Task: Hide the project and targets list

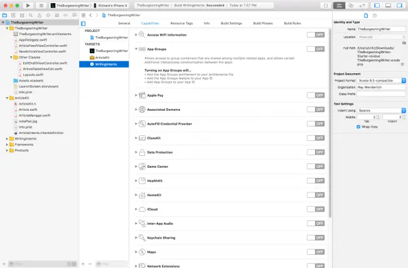Action: pos(83,24)
